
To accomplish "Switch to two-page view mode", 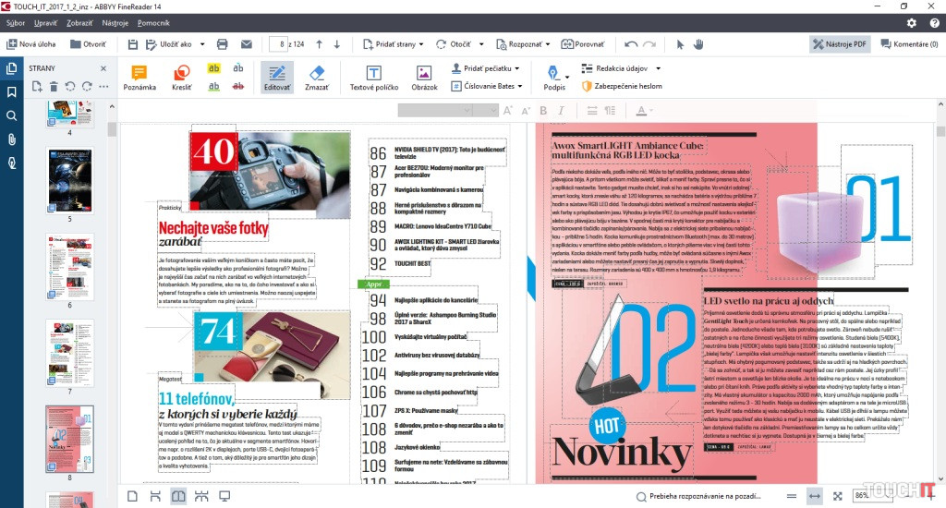I will point(177,496).
